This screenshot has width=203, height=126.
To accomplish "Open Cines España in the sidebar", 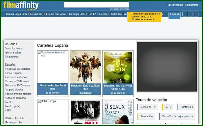I will (13, 73).
